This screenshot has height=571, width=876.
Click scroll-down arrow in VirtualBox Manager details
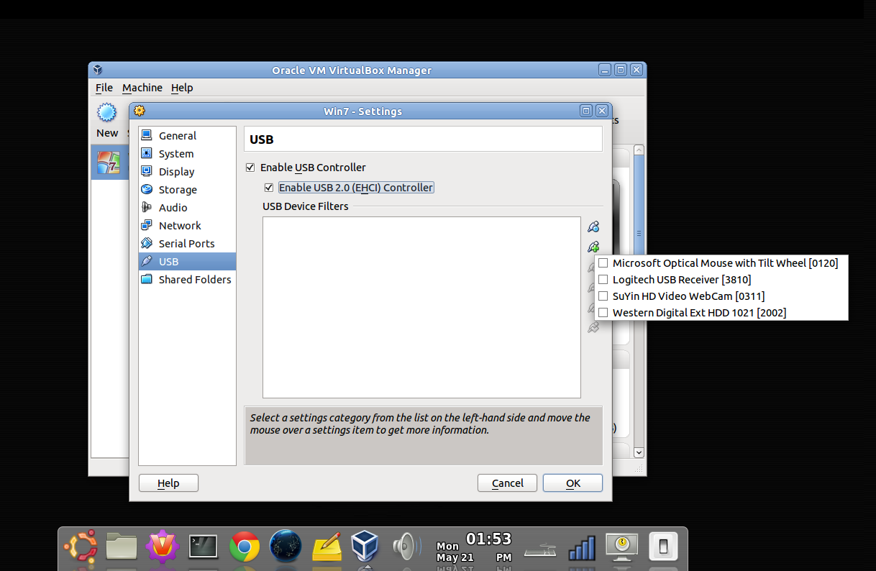[x=639, y=452]
